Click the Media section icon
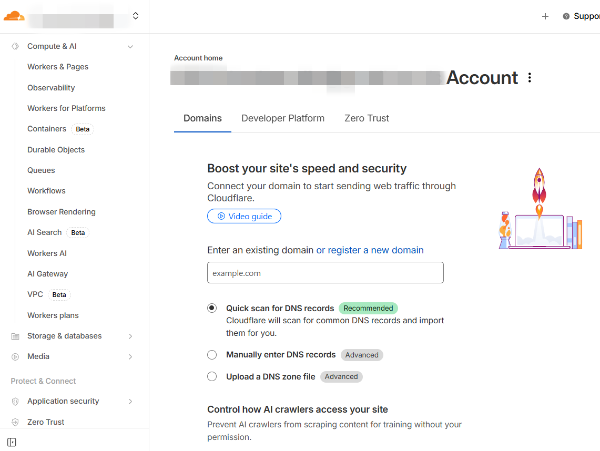600x451 pixels. point(15,356)
